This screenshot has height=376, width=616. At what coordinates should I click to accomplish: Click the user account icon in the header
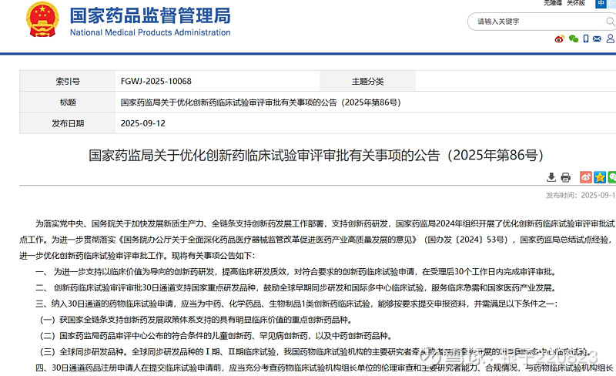tap(610, 39)
